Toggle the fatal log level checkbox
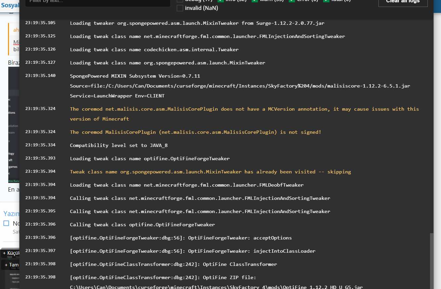 pyautogui.click(x=326, y=1)
